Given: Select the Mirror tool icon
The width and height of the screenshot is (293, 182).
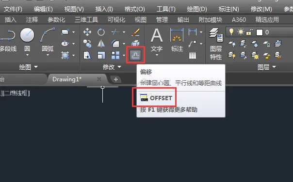Looking at the screenshot, I should (x=101, y=44).
